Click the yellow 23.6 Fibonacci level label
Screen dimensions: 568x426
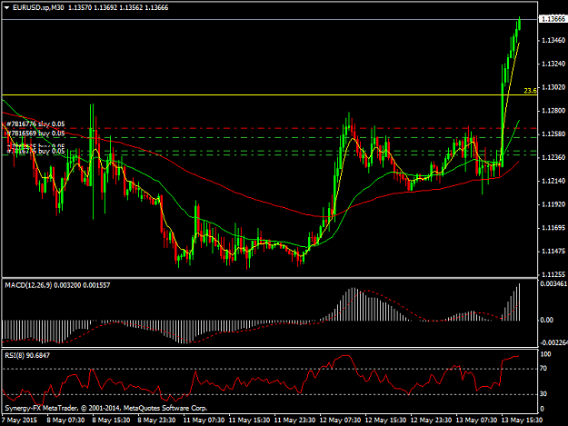click(531, 91)
